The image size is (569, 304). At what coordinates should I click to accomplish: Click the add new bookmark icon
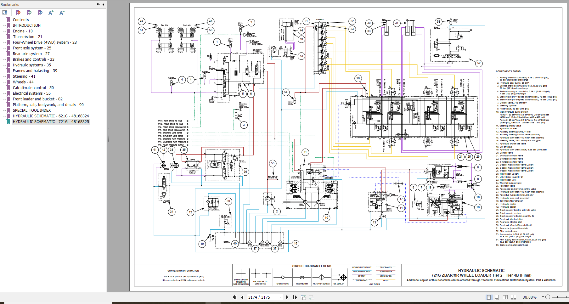[x=29, y=13]
